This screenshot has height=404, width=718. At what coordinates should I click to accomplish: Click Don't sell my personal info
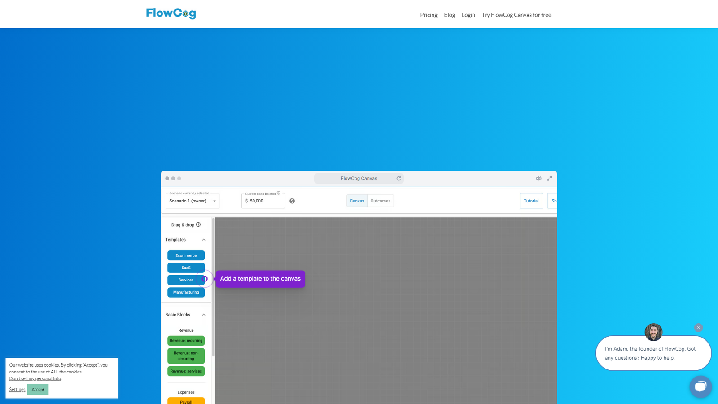(x=35, y=378)
